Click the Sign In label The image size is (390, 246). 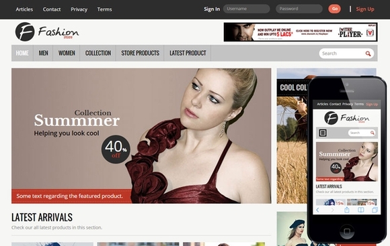click(x=212, y=9)
